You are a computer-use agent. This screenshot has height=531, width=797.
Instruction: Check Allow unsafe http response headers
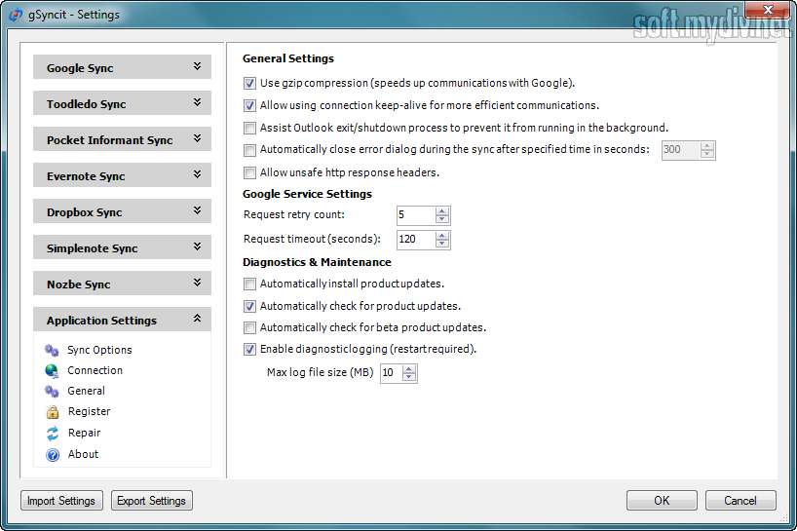pyautogui.click(x=249, y=172)
